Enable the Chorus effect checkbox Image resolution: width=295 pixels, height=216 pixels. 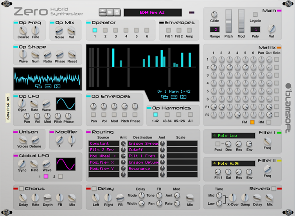(x=22, y=189)
